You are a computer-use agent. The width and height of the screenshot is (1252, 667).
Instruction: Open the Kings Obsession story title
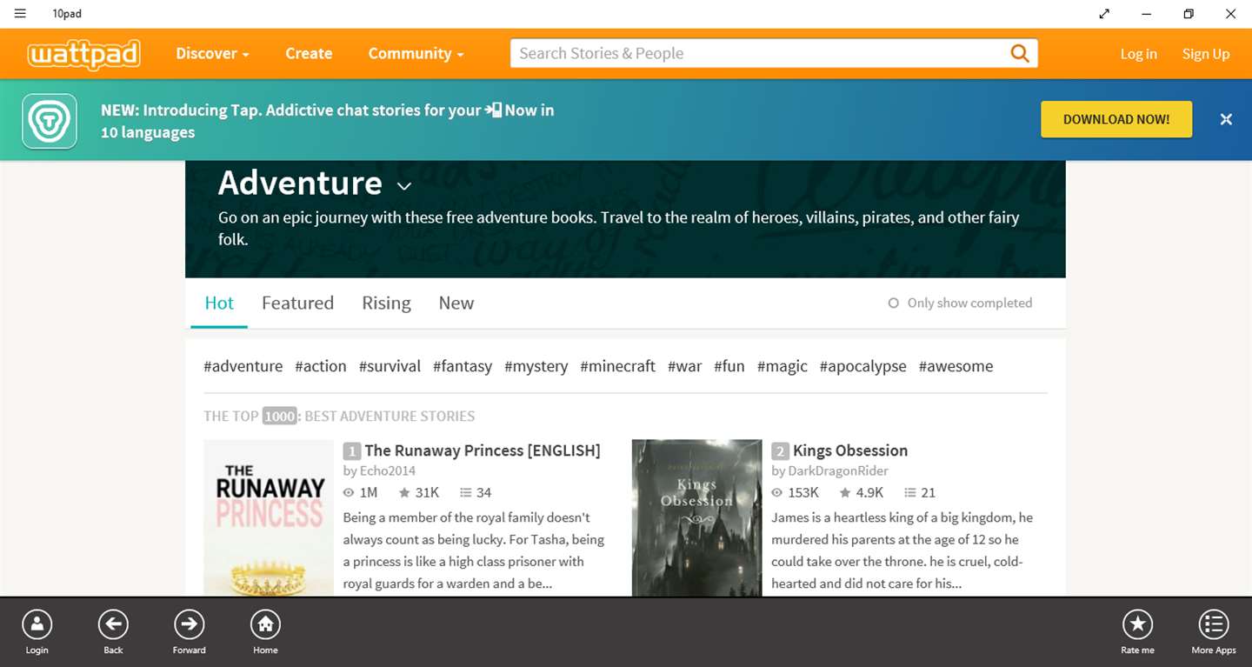850,450
